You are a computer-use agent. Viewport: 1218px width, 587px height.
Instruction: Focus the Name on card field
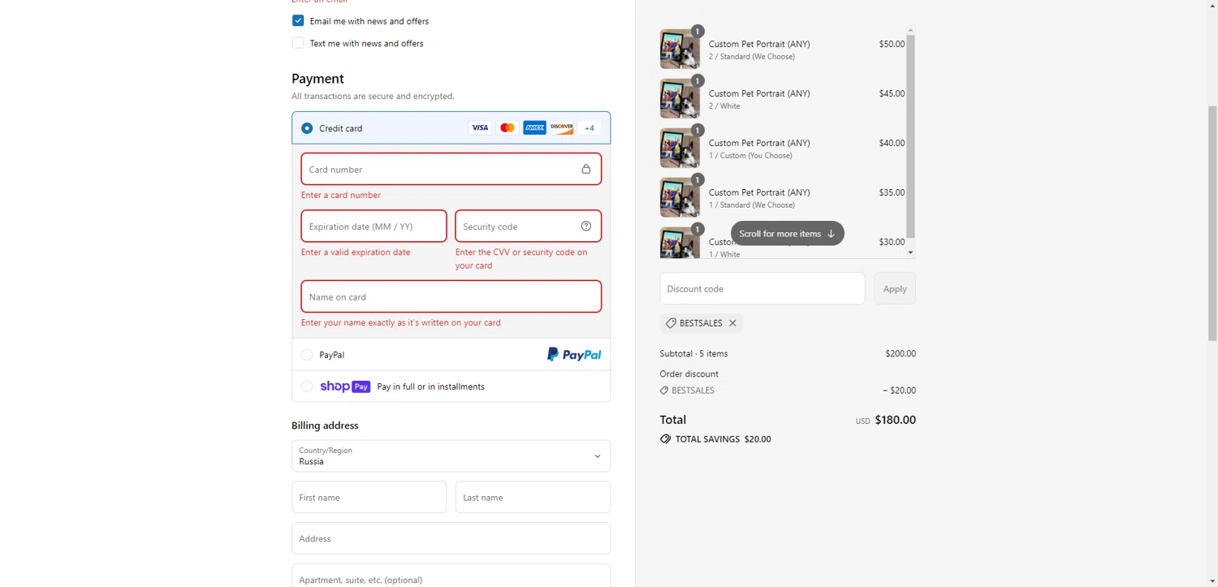pos(451,296)
